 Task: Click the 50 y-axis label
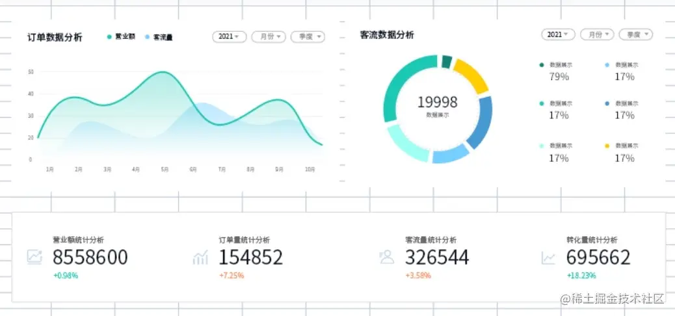tap(31, 72)
